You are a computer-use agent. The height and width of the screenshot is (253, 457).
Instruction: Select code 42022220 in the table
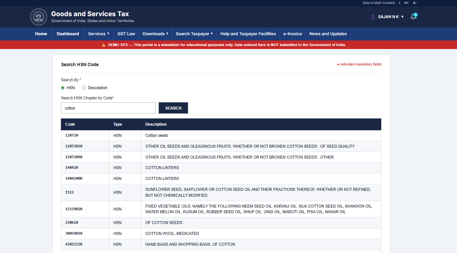tap(74, 244)
